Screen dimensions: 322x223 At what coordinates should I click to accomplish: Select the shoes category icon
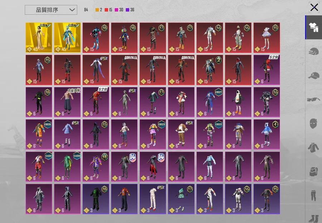click(x=313, y=218)
